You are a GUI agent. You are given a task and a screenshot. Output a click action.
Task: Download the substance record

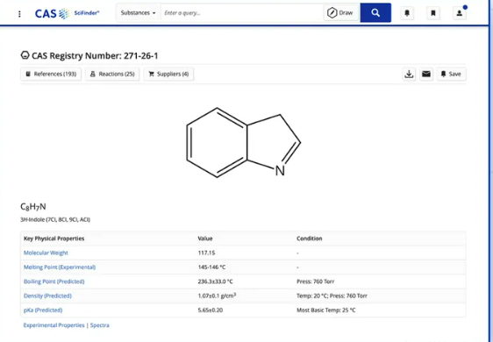(x=409, y=74)
